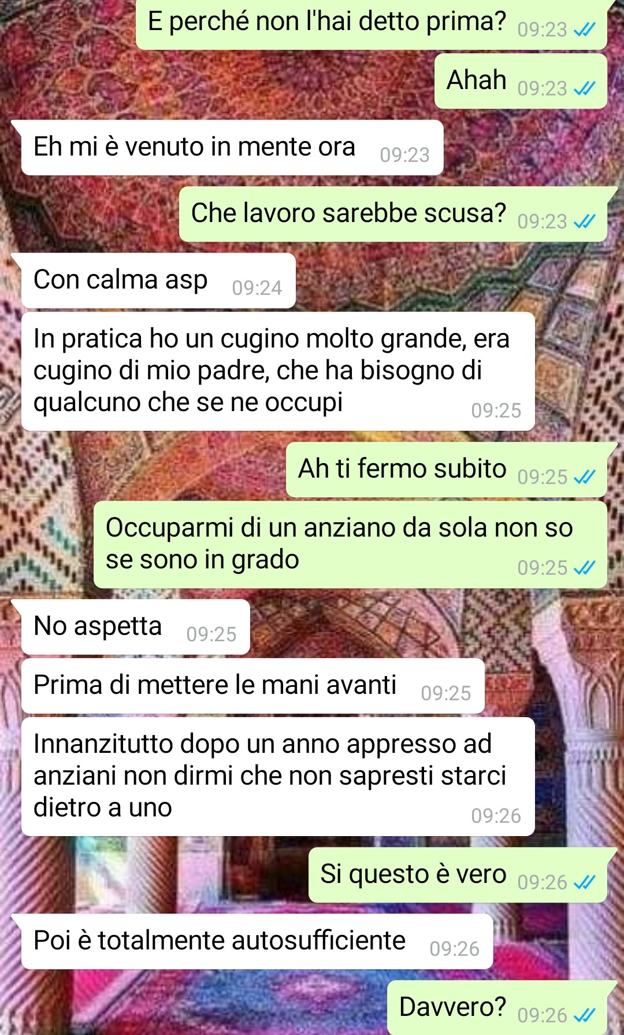Select the 'Con calma asp' message
The width and height of the screenshot is (624, 1035).
coord(158,280)
